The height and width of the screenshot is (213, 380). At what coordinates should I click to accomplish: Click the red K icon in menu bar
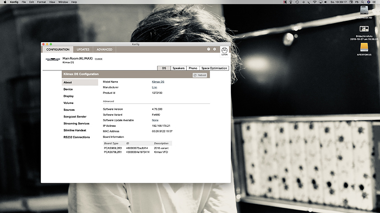285,2
